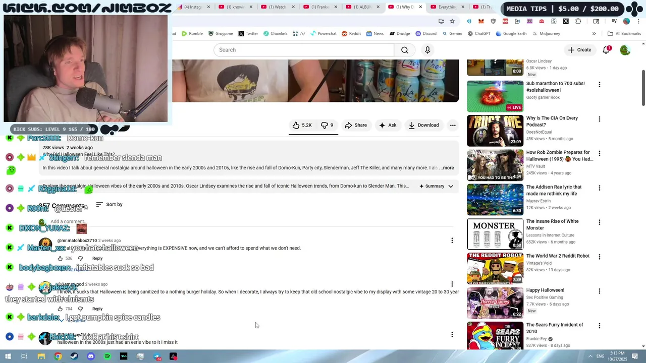Viewport: 646px width, 363px height.
Task: Reply to the comment with 704 likes
Action: click(97, 309)
